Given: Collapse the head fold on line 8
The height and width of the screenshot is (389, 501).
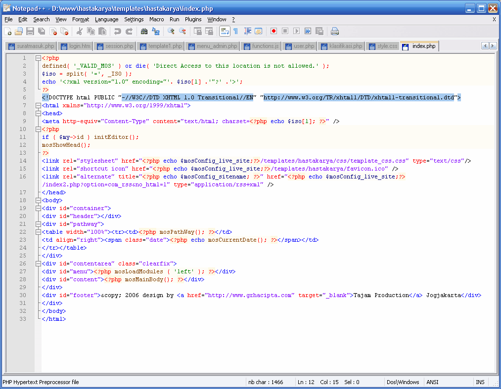Looking at the screenshot, I should click(38, 113).
